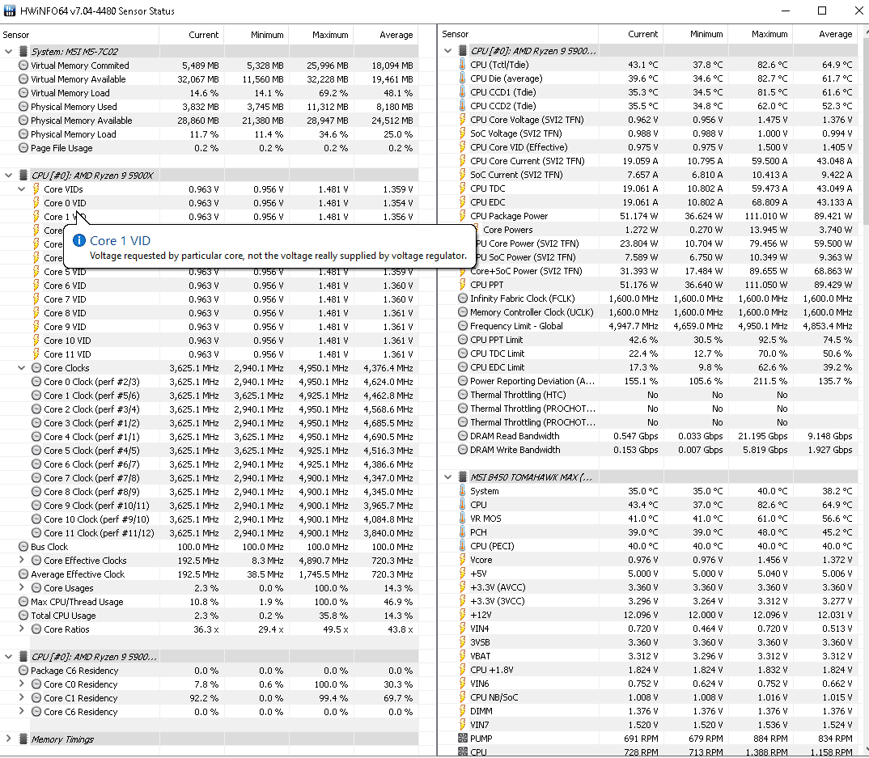Click the info icon in Core 1 VID tooltip

pos(79,240)
